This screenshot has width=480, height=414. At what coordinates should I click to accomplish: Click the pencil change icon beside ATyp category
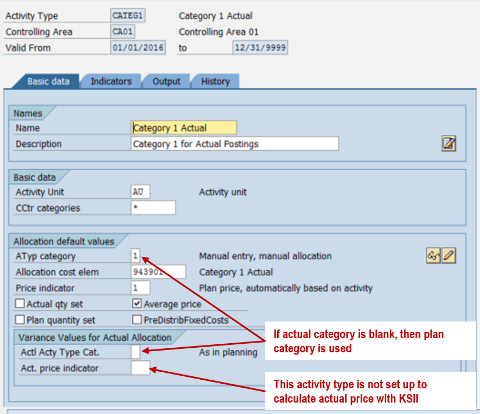pos(449,256)
